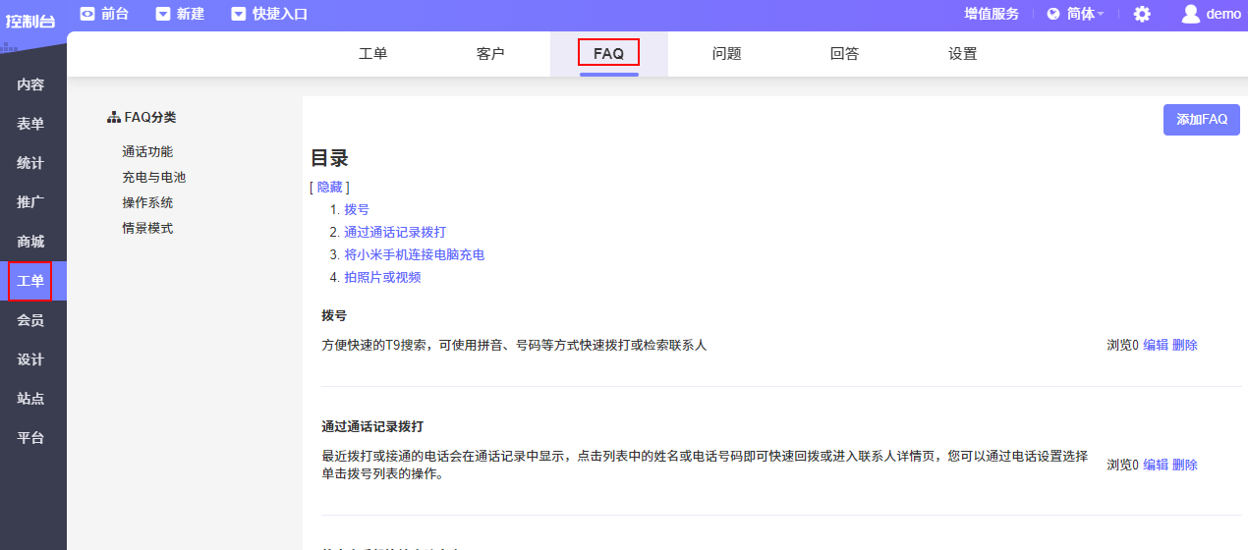Edit the 拨号 FAQ entry
This screenshot has width=1248, height=550.
[1156, 345]
